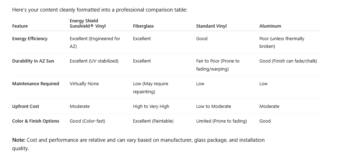This screenshot has height=154, width=340.
Task: Click the 'Durability in AZ Sun' row label
Action: tap(33, 61)
